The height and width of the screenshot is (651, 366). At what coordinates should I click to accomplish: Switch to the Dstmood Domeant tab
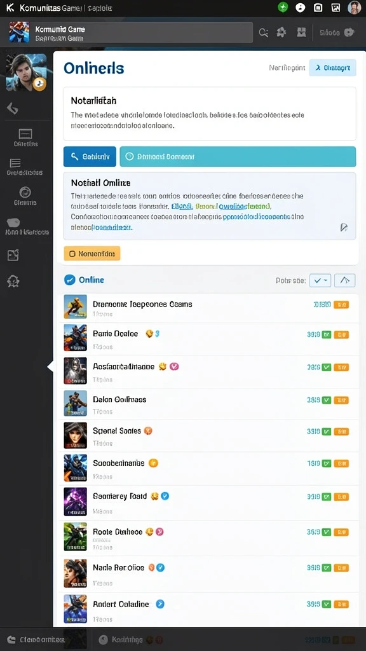[238, 156]
